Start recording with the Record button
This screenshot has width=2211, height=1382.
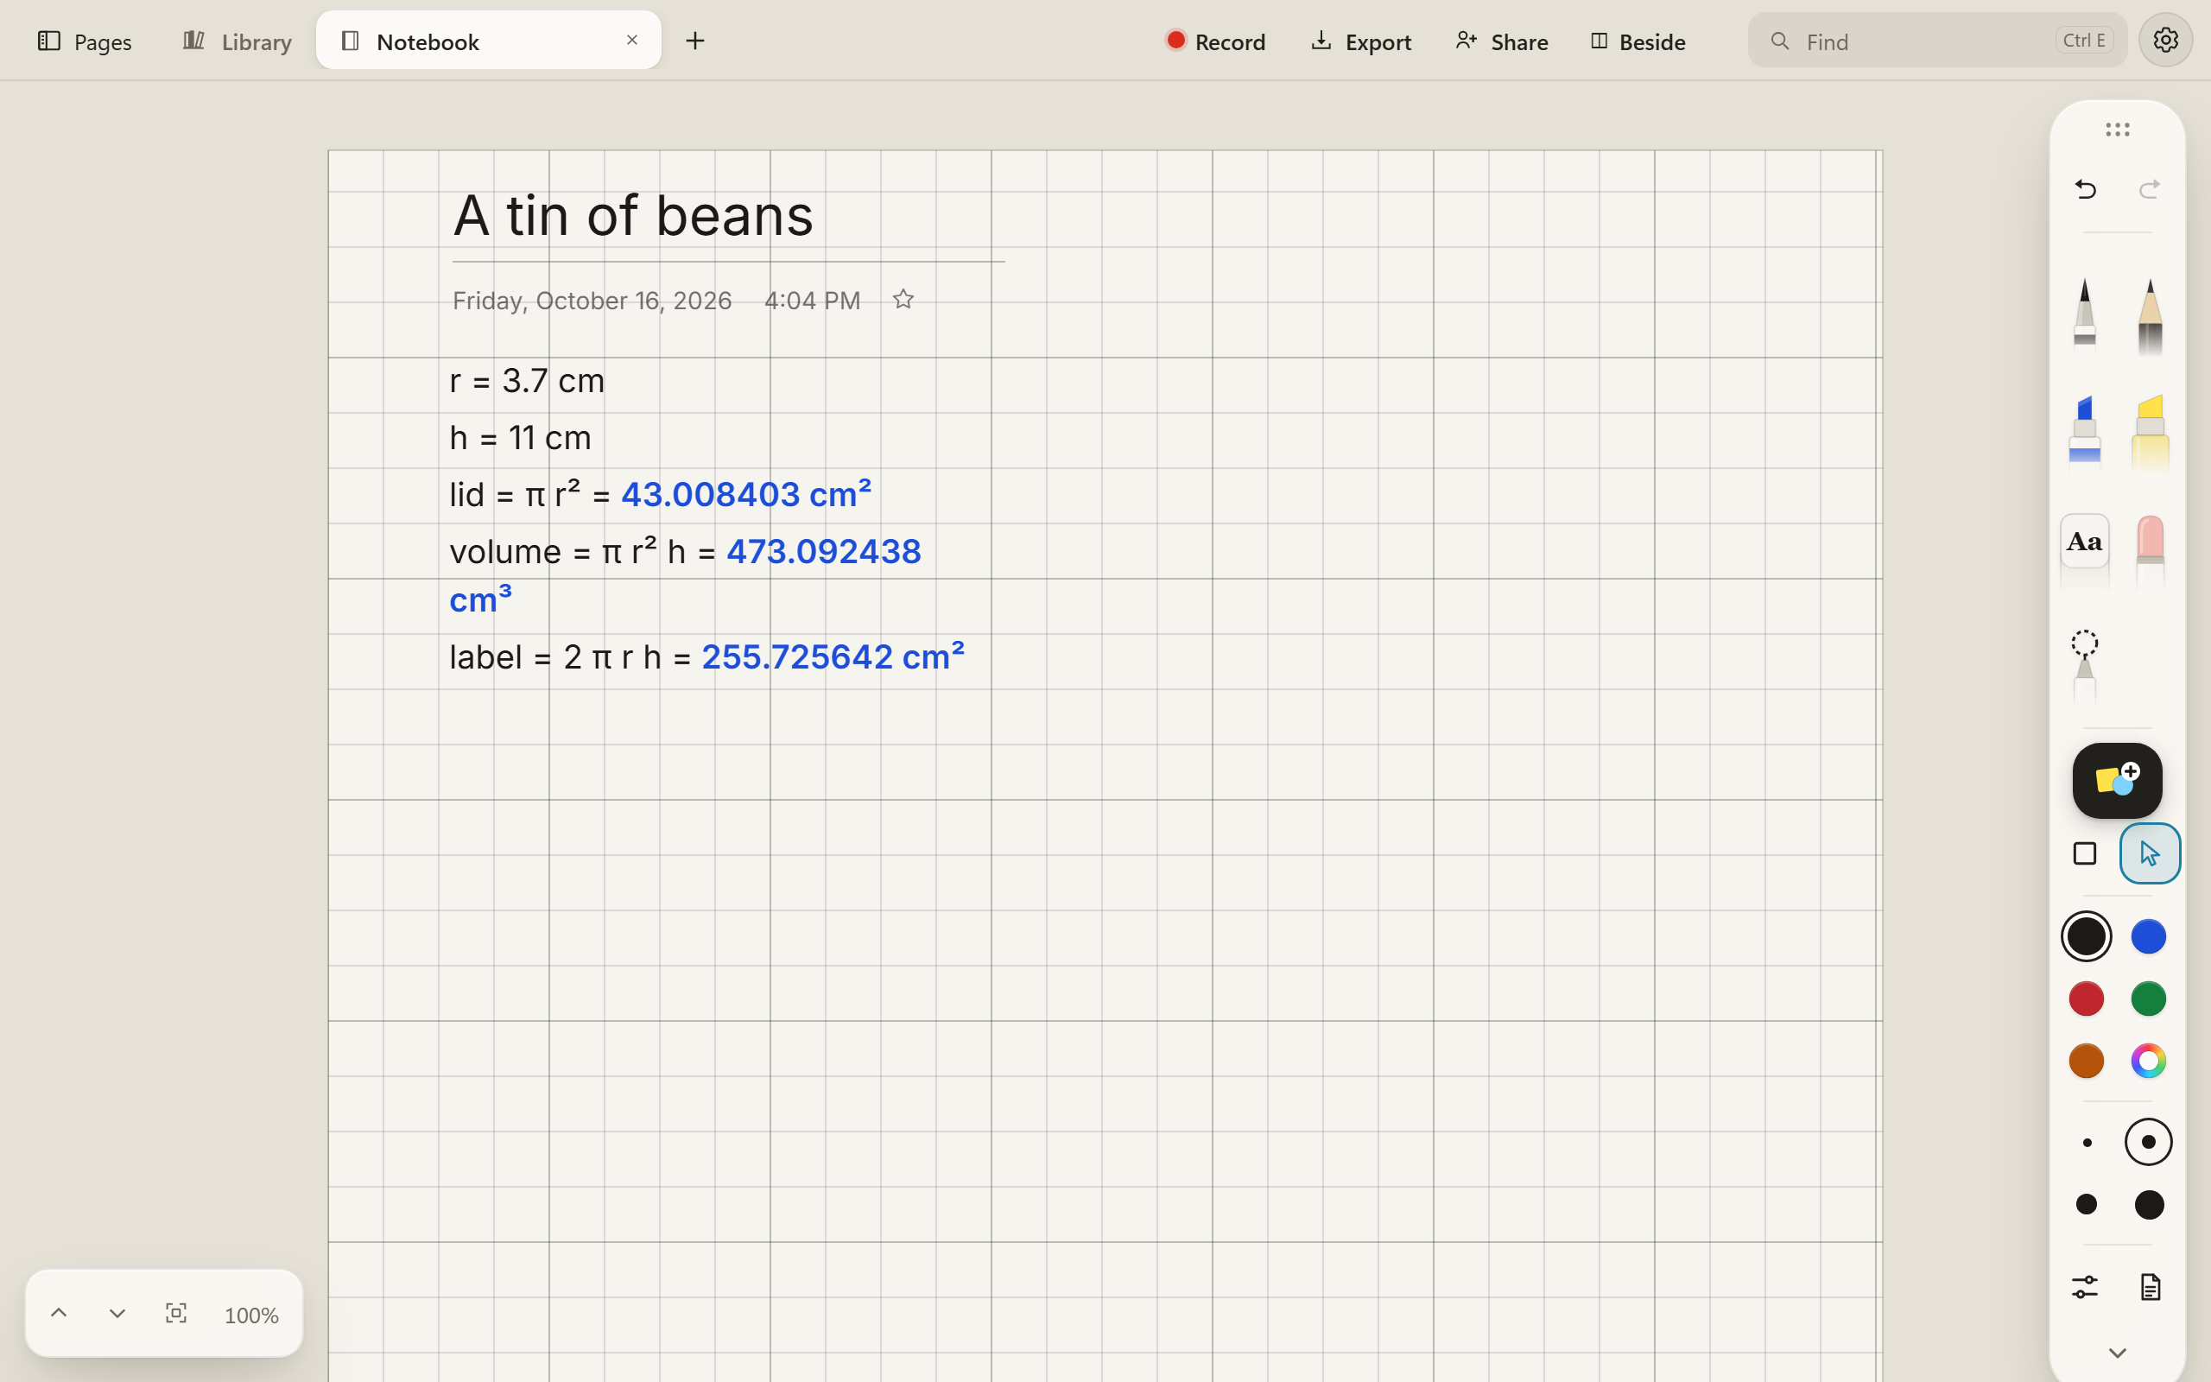click(x=1215, y=41)
